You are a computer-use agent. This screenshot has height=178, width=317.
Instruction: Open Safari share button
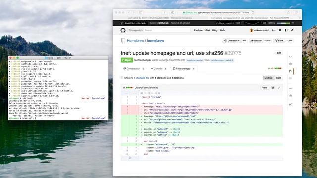point(288,12)
